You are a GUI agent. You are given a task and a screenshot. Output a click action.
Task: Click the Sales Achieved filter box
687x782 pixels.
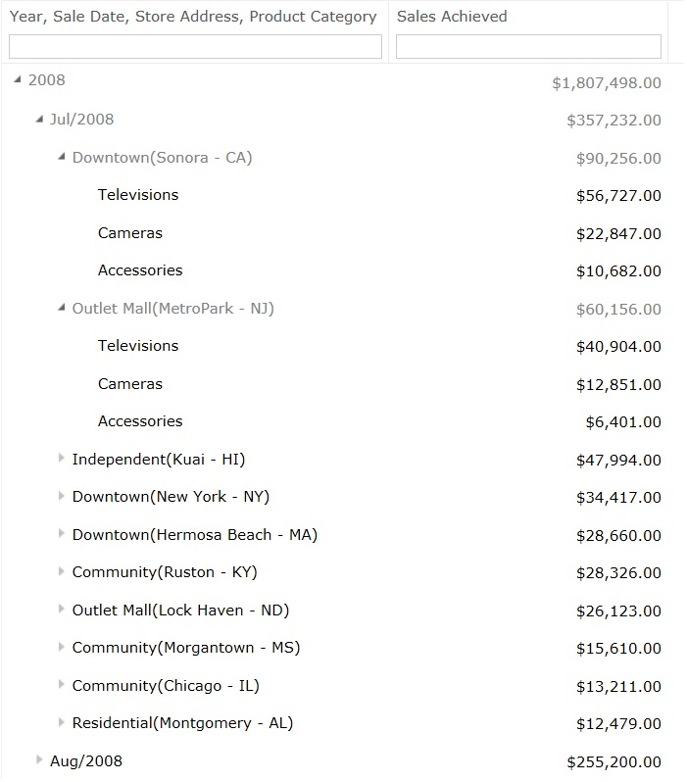pyautogui.click(x=528, y=46)
